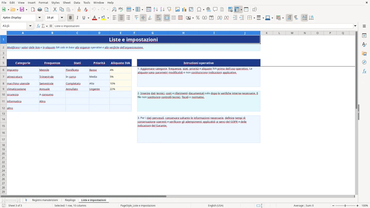
Task: Toggle Align Left
Action: 114,18
